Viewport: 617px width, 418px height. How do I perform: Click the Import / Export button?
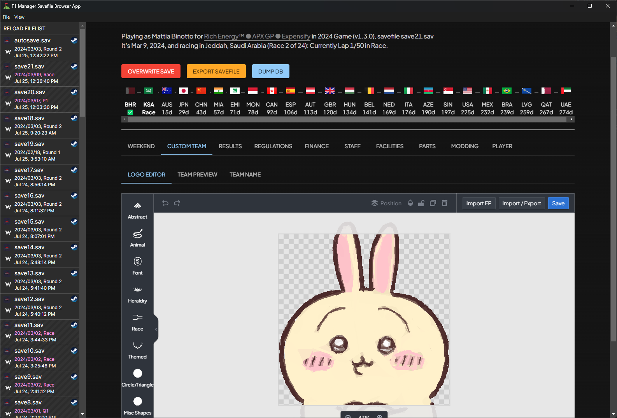point(522,203)
